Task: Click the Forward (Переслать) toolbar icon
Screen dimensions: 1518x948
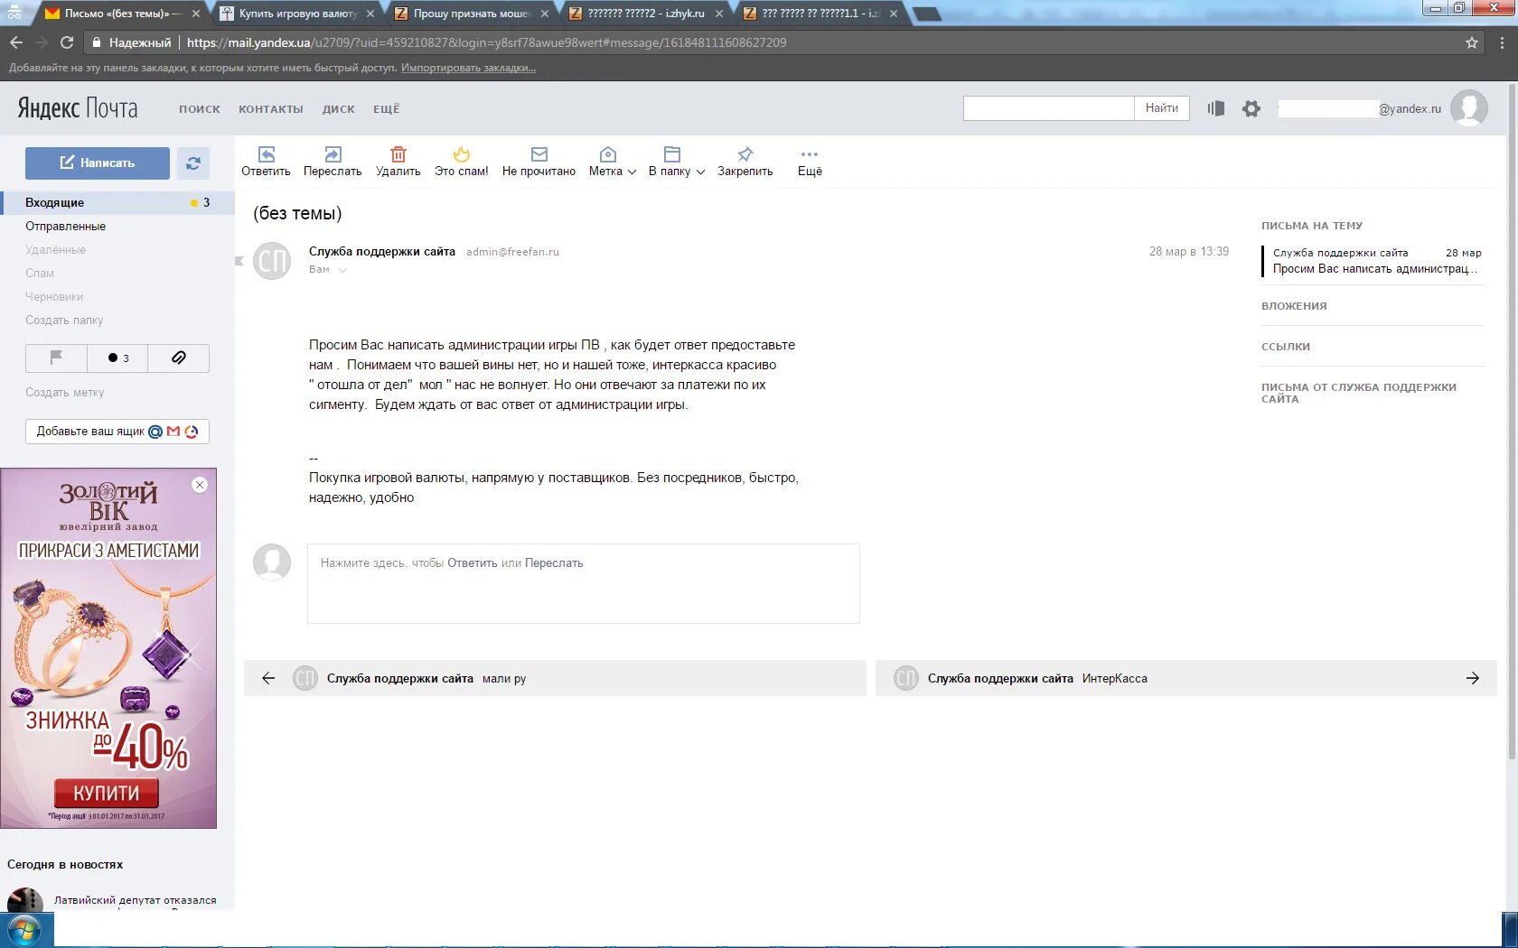Action: pyautogui.click(x=333, y=154)
